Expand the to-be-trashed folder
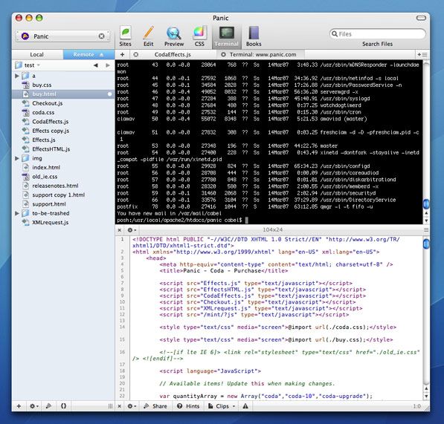The height and width of the screenshot is (424, 444). (x=17, y=213)
